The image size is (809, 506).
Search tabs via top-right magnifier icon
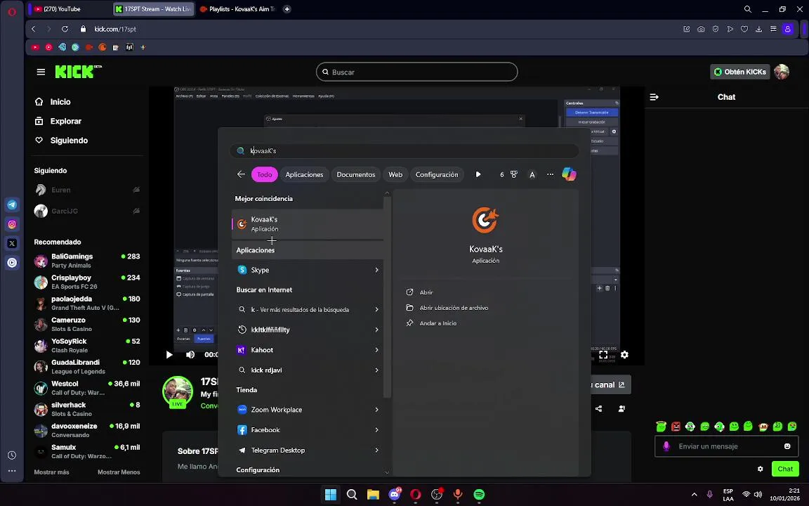748,8
